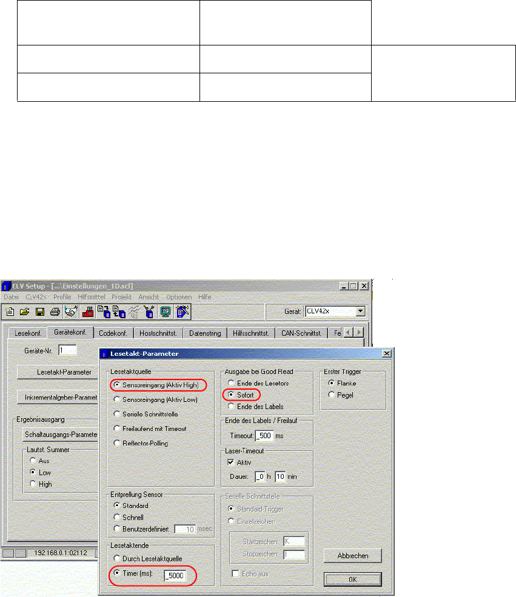Select Durch Lesetaktquelle under Lesetaktende

(x=117, y=558)
